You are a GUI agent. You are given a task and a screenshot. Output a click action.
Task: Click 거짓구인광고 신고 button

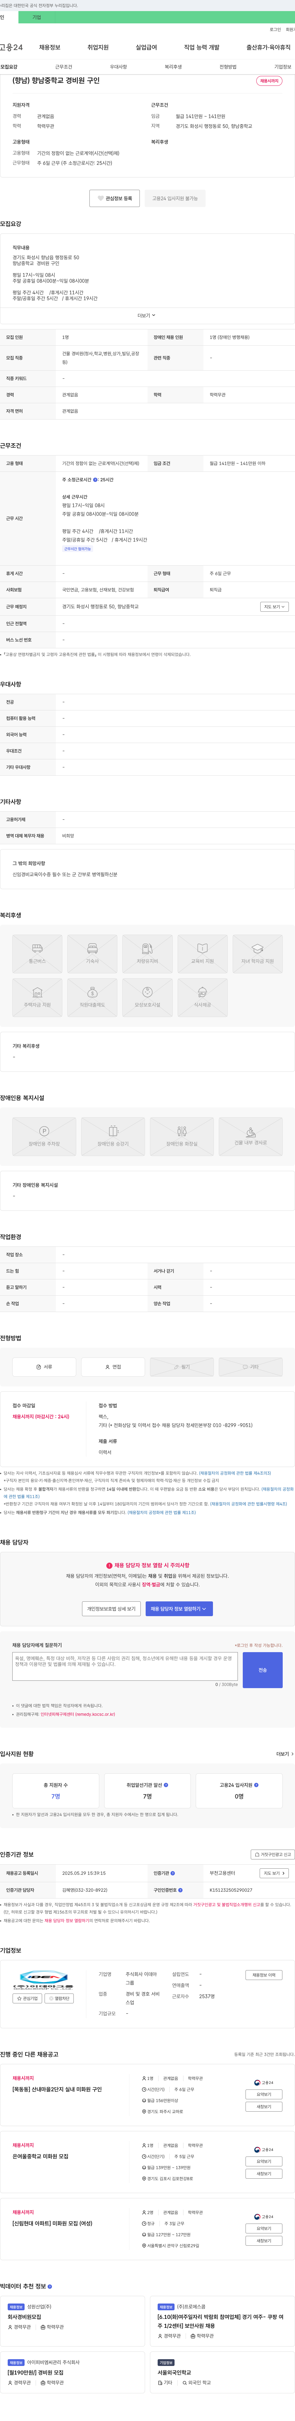point(273,1854)
